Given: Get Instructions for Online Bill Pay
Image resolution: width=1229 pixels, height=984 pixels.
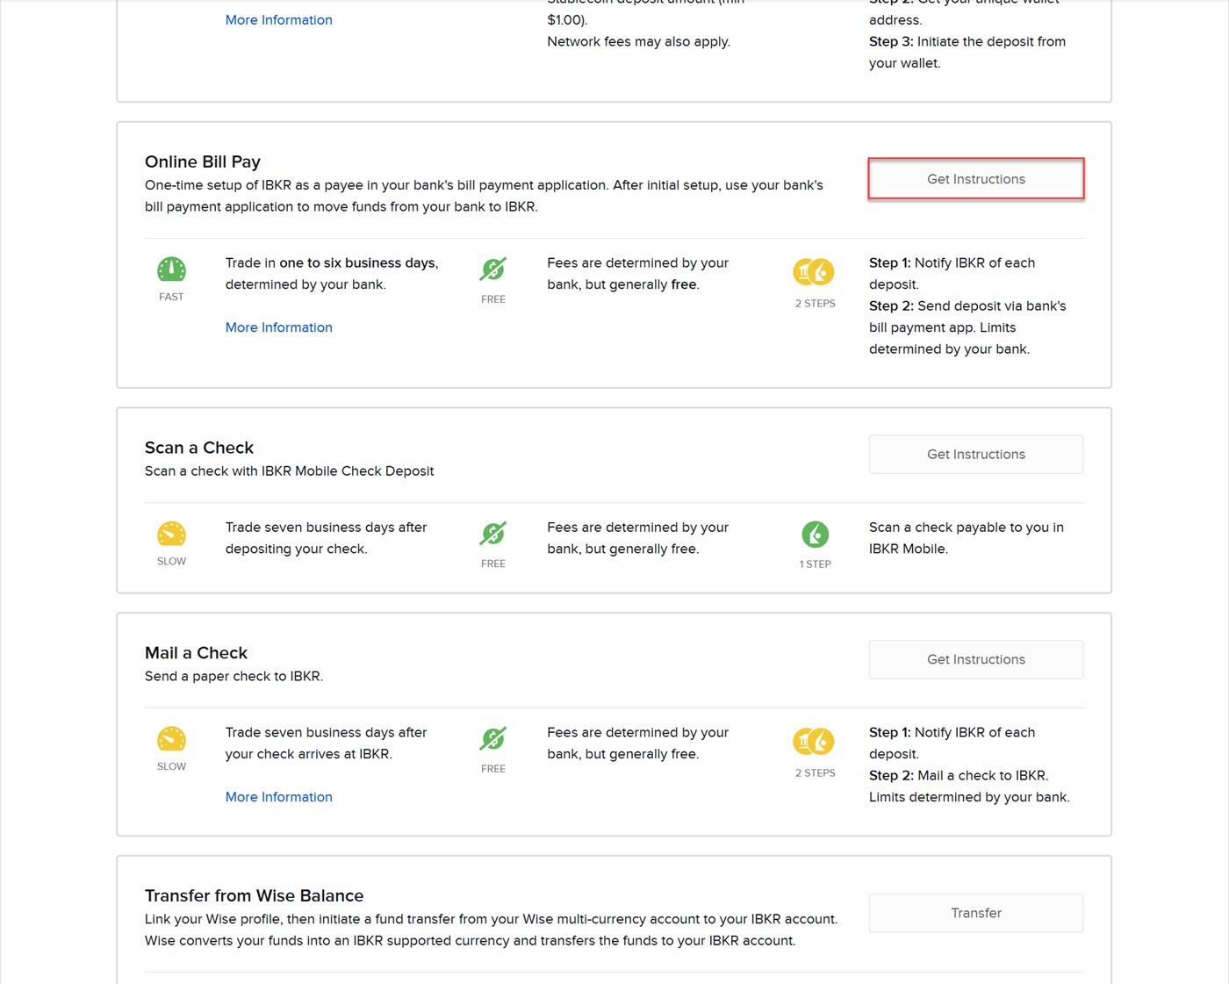Looking at the screenshot, I should [975, 179].
